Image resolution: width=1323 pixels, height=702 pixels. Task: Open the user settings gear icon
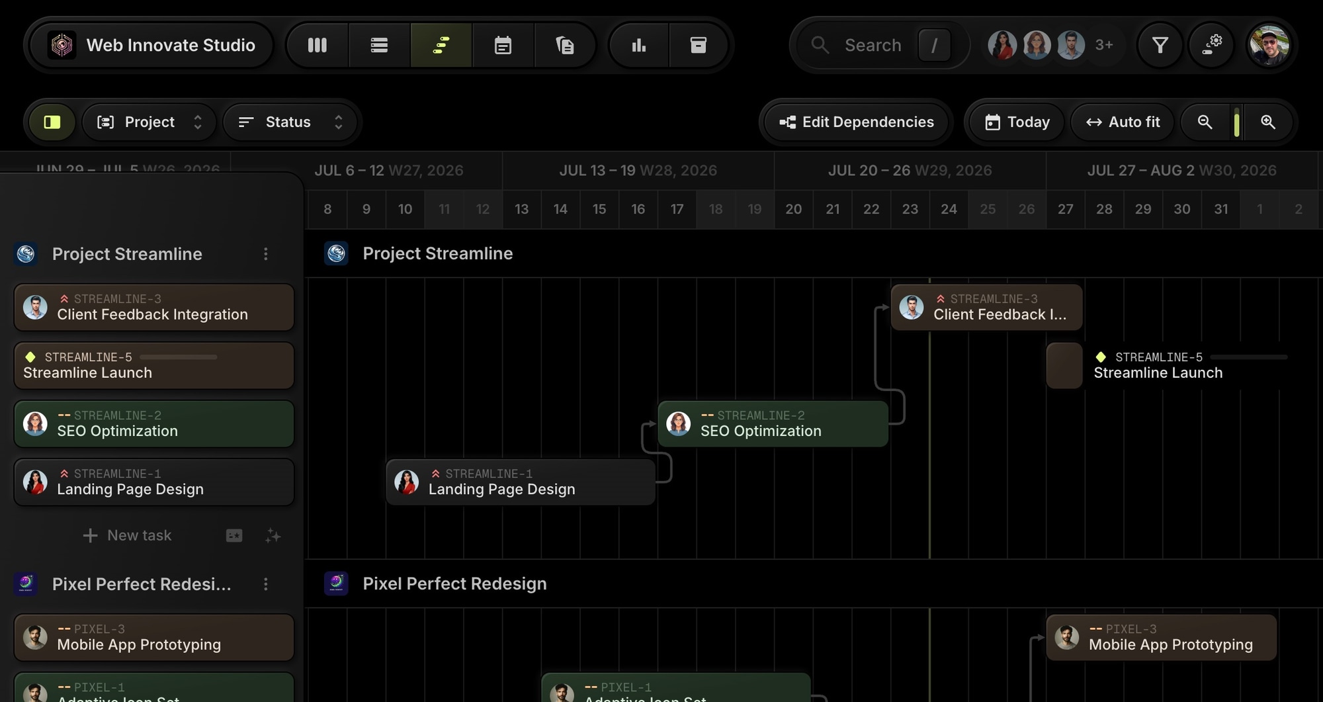(x=1212, y=45)
